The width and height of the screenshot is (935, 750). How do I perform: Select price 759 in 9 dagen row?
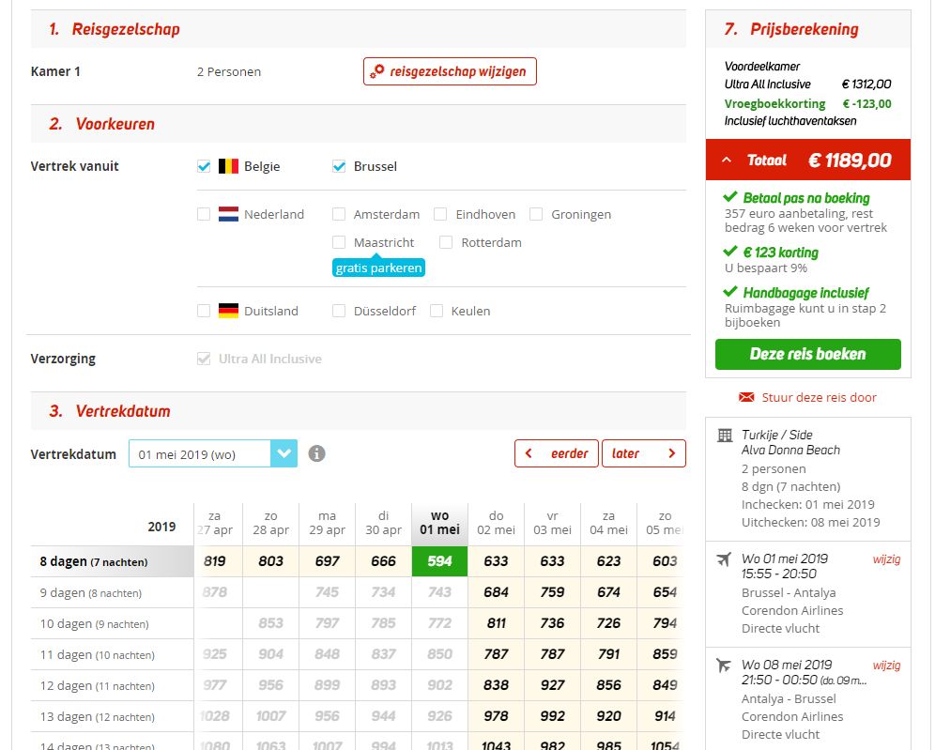[552, 592]
